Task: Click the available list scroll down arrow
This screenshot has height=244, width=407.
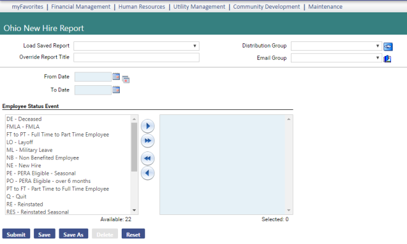Action: [x=134, y=210]
